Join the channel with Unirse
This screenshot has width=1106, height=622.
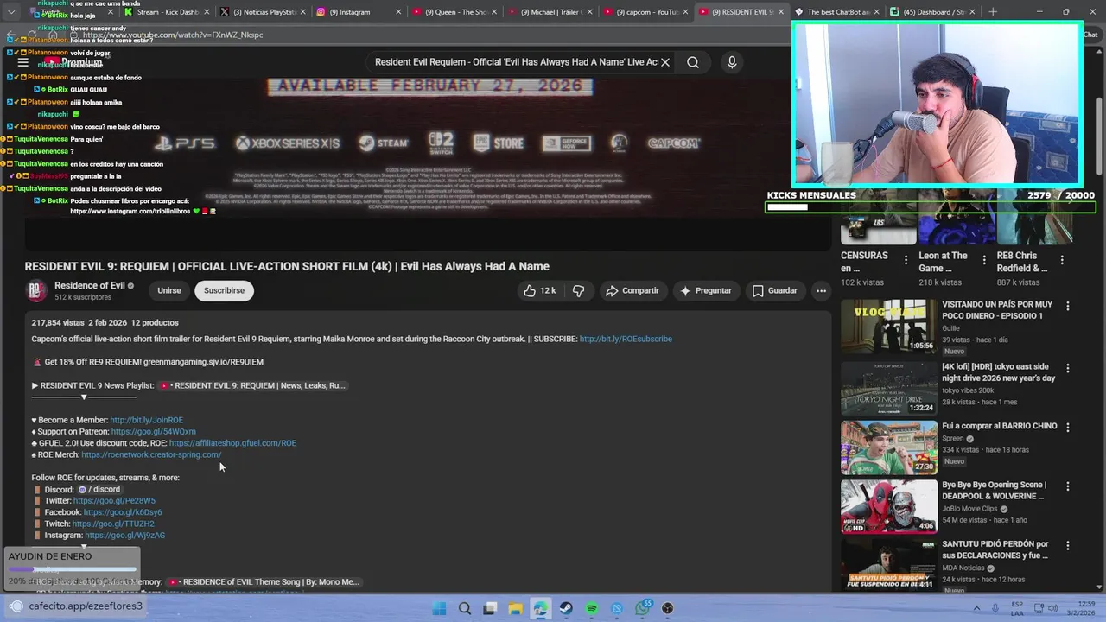pos(169,291)
